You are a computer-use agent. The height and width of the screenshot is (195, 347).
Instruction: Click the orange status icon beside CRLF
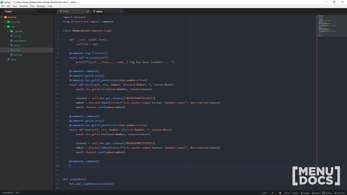[x=272, y=193]
